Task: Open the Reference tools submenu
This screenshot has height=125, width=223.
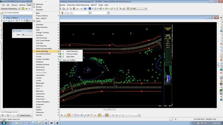Action: pyautogui.click(x=46, y=112)
